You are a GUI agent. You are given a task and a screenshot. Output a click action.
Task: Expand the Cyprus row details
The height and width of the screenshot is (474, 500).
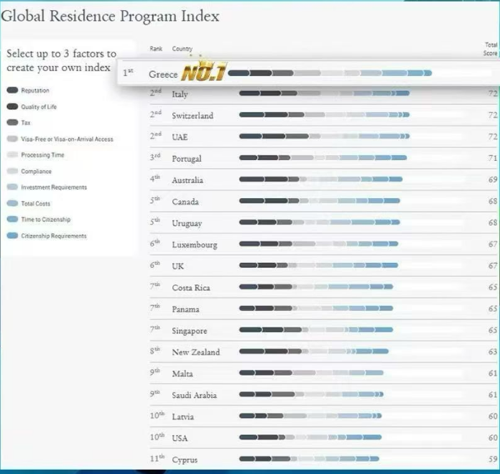point(324,460)
